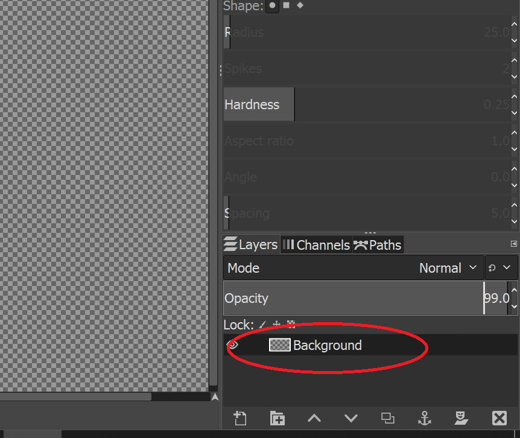Select the square brush shape
This screenshot has width=520, height=438.
coord(287,5)
